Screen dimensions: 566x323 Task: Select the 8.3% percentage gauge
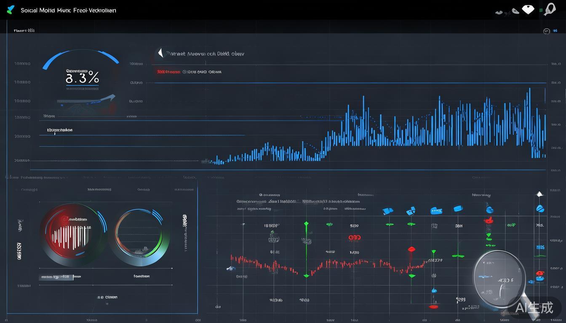(82, 77)
